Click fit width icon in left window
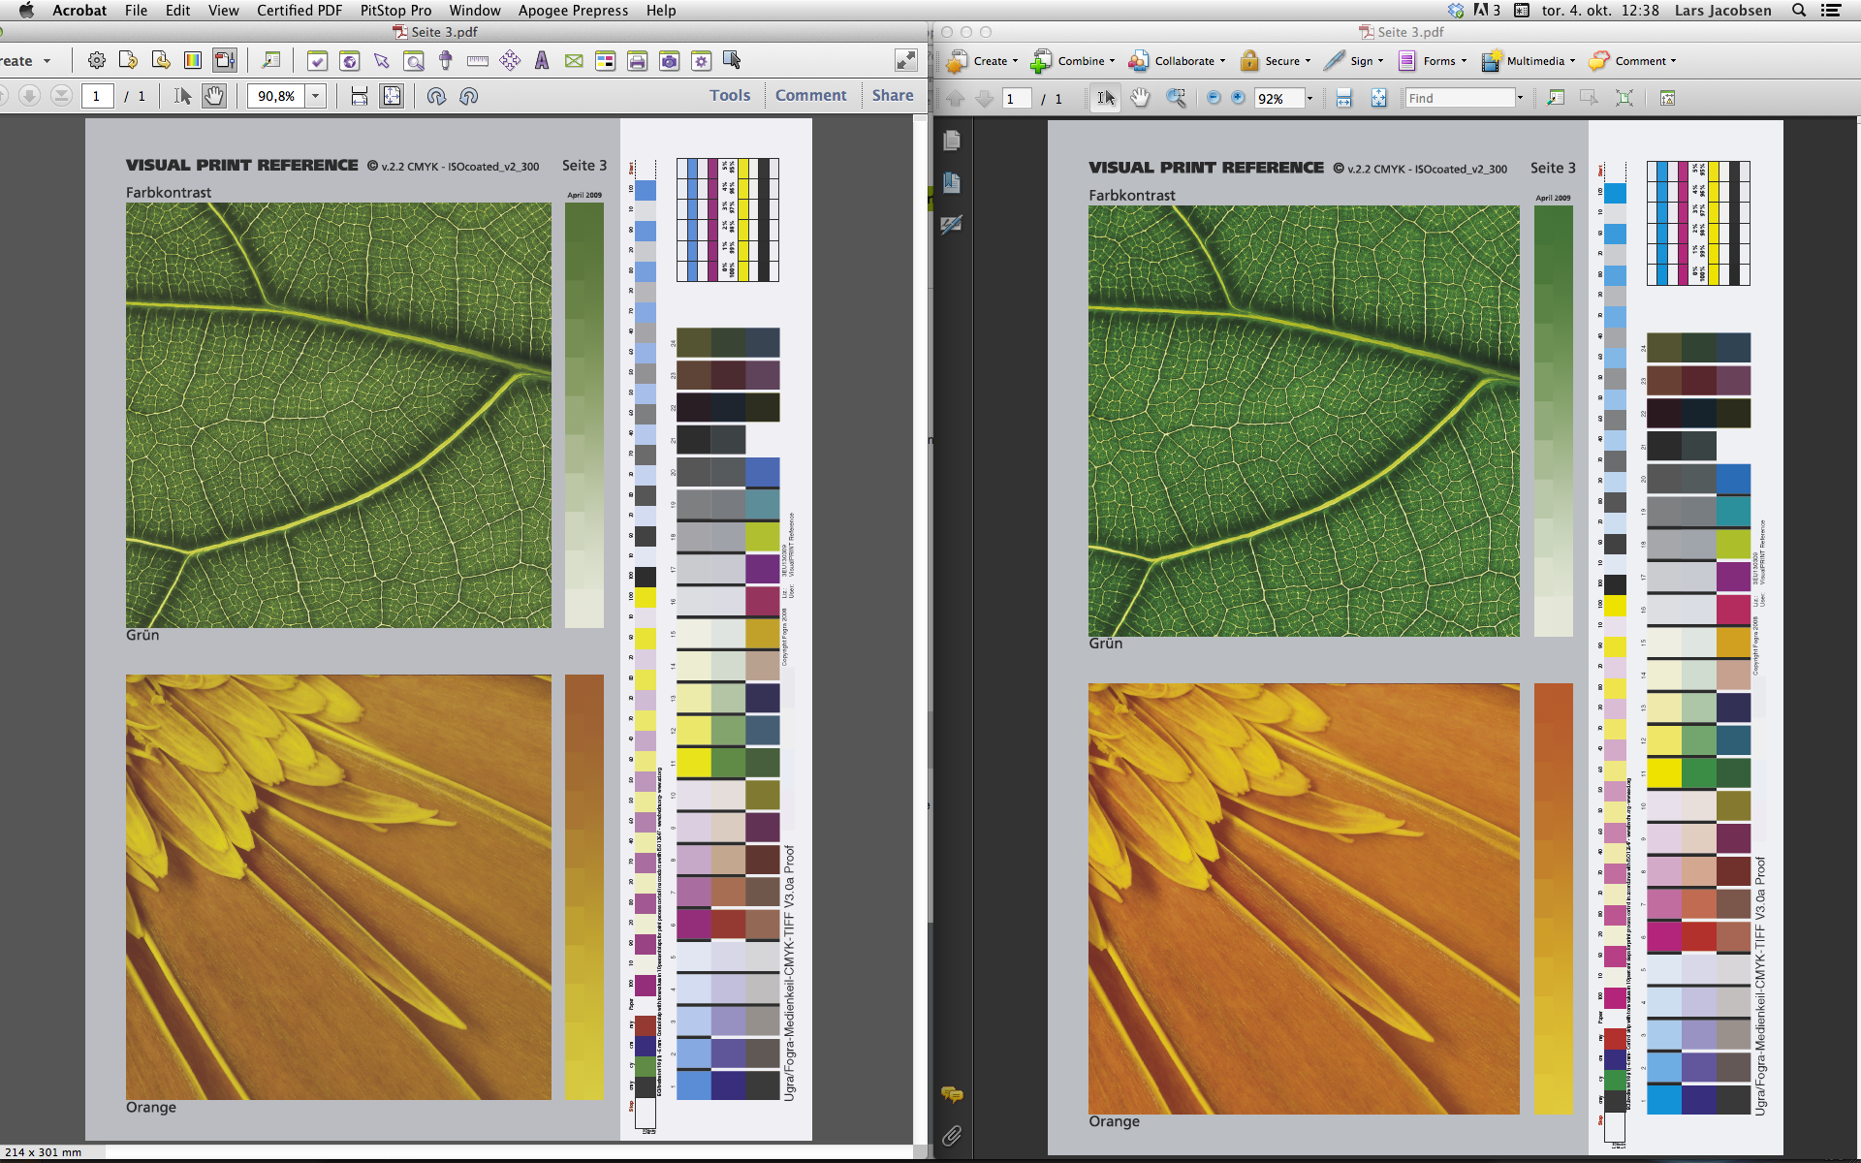1861x1163 pixels. click(x=360, y=96)
